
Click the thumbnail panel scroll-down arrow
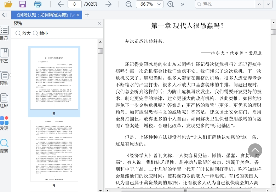(100, 191)
